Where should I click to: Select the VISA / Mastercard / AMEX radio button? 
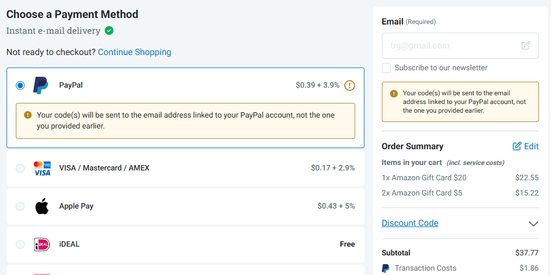tap(20, 168)
